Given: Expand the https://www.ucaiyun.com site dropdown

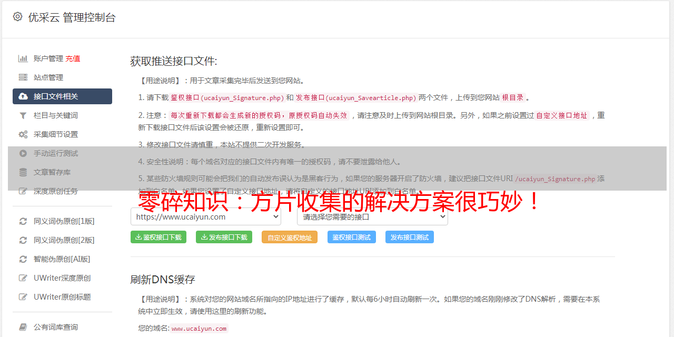Looking at the screenshot, I should 206,216.
